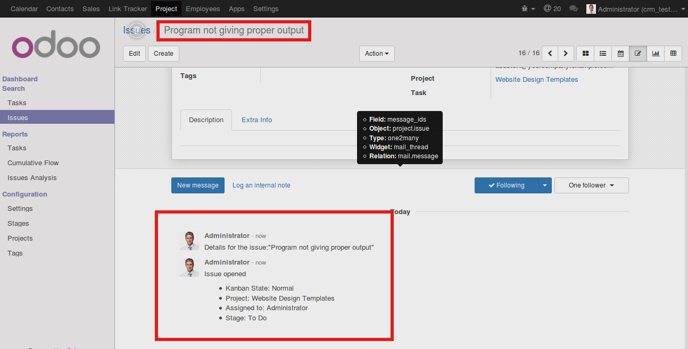Open the debug bug icon menu
Image resolution: width=688 pixels, height=349 pixels.
[x=528, y=8]
